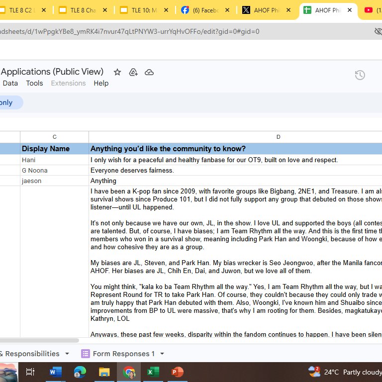Select the 'Everyone deserves fairness.' cell

tap(236, 170)
